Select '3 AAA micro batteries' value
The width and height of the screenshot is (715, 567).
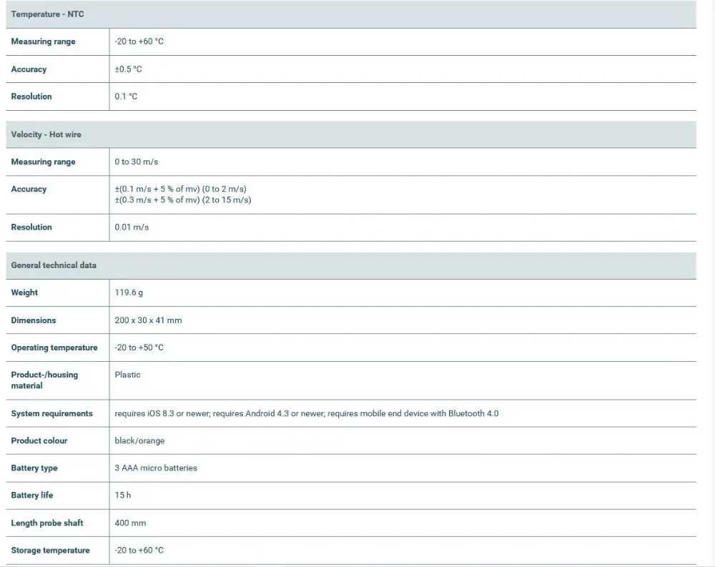coord(156,468)
